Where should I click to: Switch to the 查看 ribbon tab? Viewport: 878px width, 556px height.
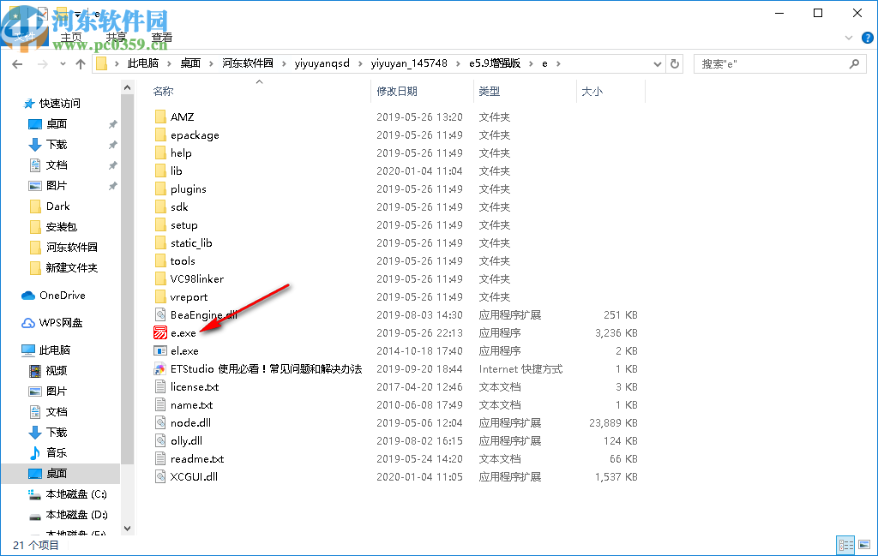point(162,37)
